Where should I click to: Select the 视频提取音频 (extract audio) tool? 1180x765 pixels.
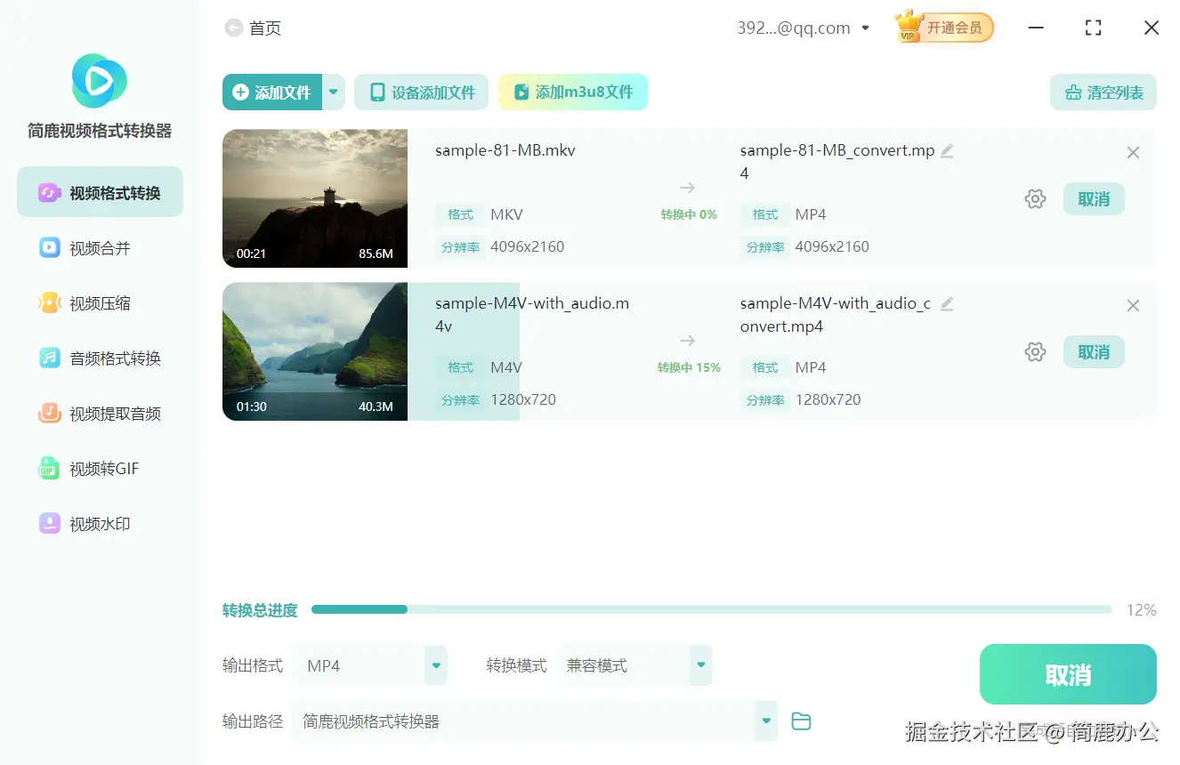click(x=99, y=413)
